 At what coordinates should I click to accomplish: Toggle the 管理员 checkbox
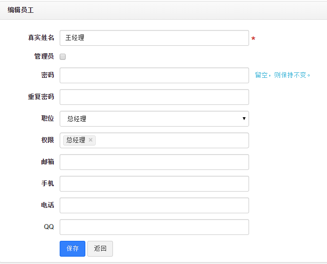pos(63,57)
